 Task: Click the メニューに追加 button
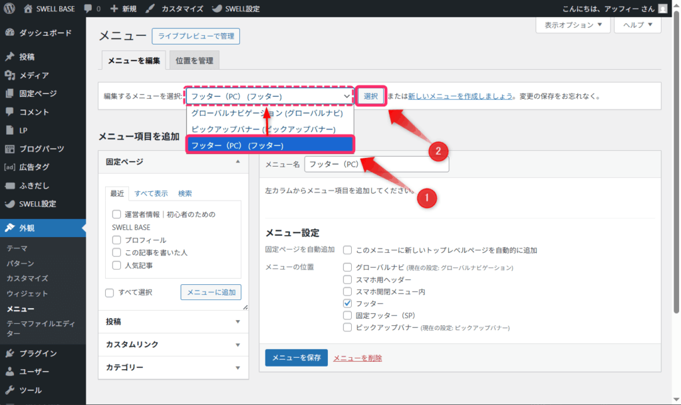click(x=211, y=292)
